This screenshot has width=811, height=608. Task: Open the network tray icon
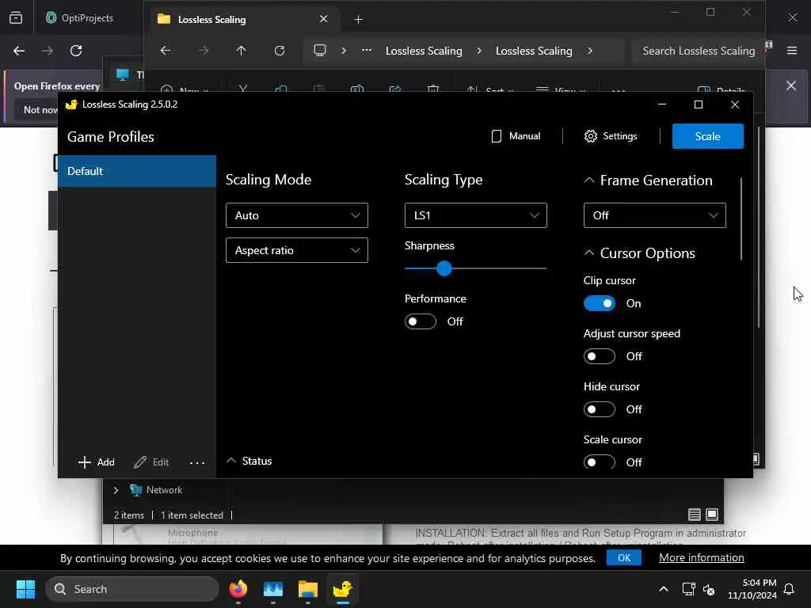click(x=688, y=589)
